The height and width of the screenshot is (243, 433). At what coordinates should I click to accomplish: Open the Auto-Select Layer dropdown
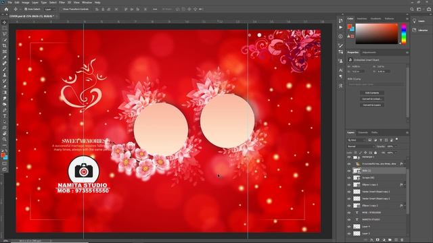[x=49, y=9]
